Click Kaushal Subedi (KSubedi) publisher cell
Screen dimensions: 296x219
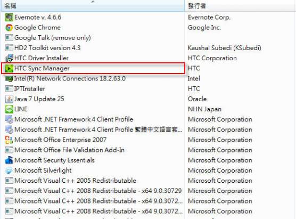[x=225, y=48]
